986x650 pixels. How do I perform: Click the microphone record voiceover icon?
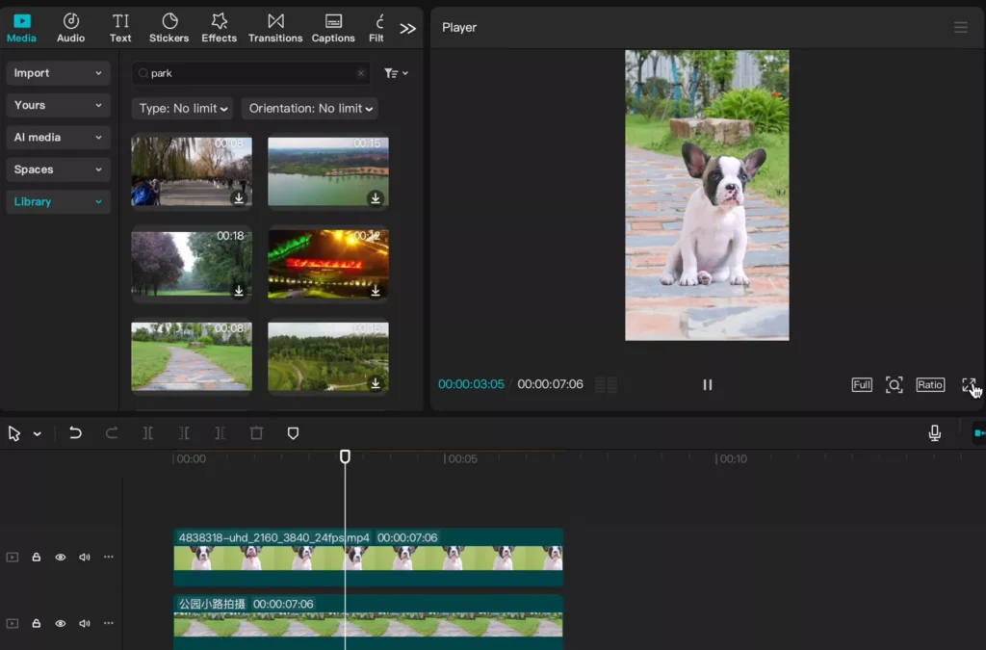pos(934,432)
